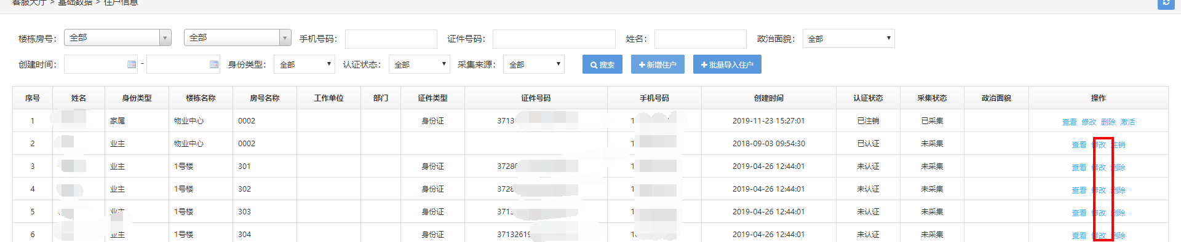
Task: Focus the 证件号码 search field
Action: (554, 39)
